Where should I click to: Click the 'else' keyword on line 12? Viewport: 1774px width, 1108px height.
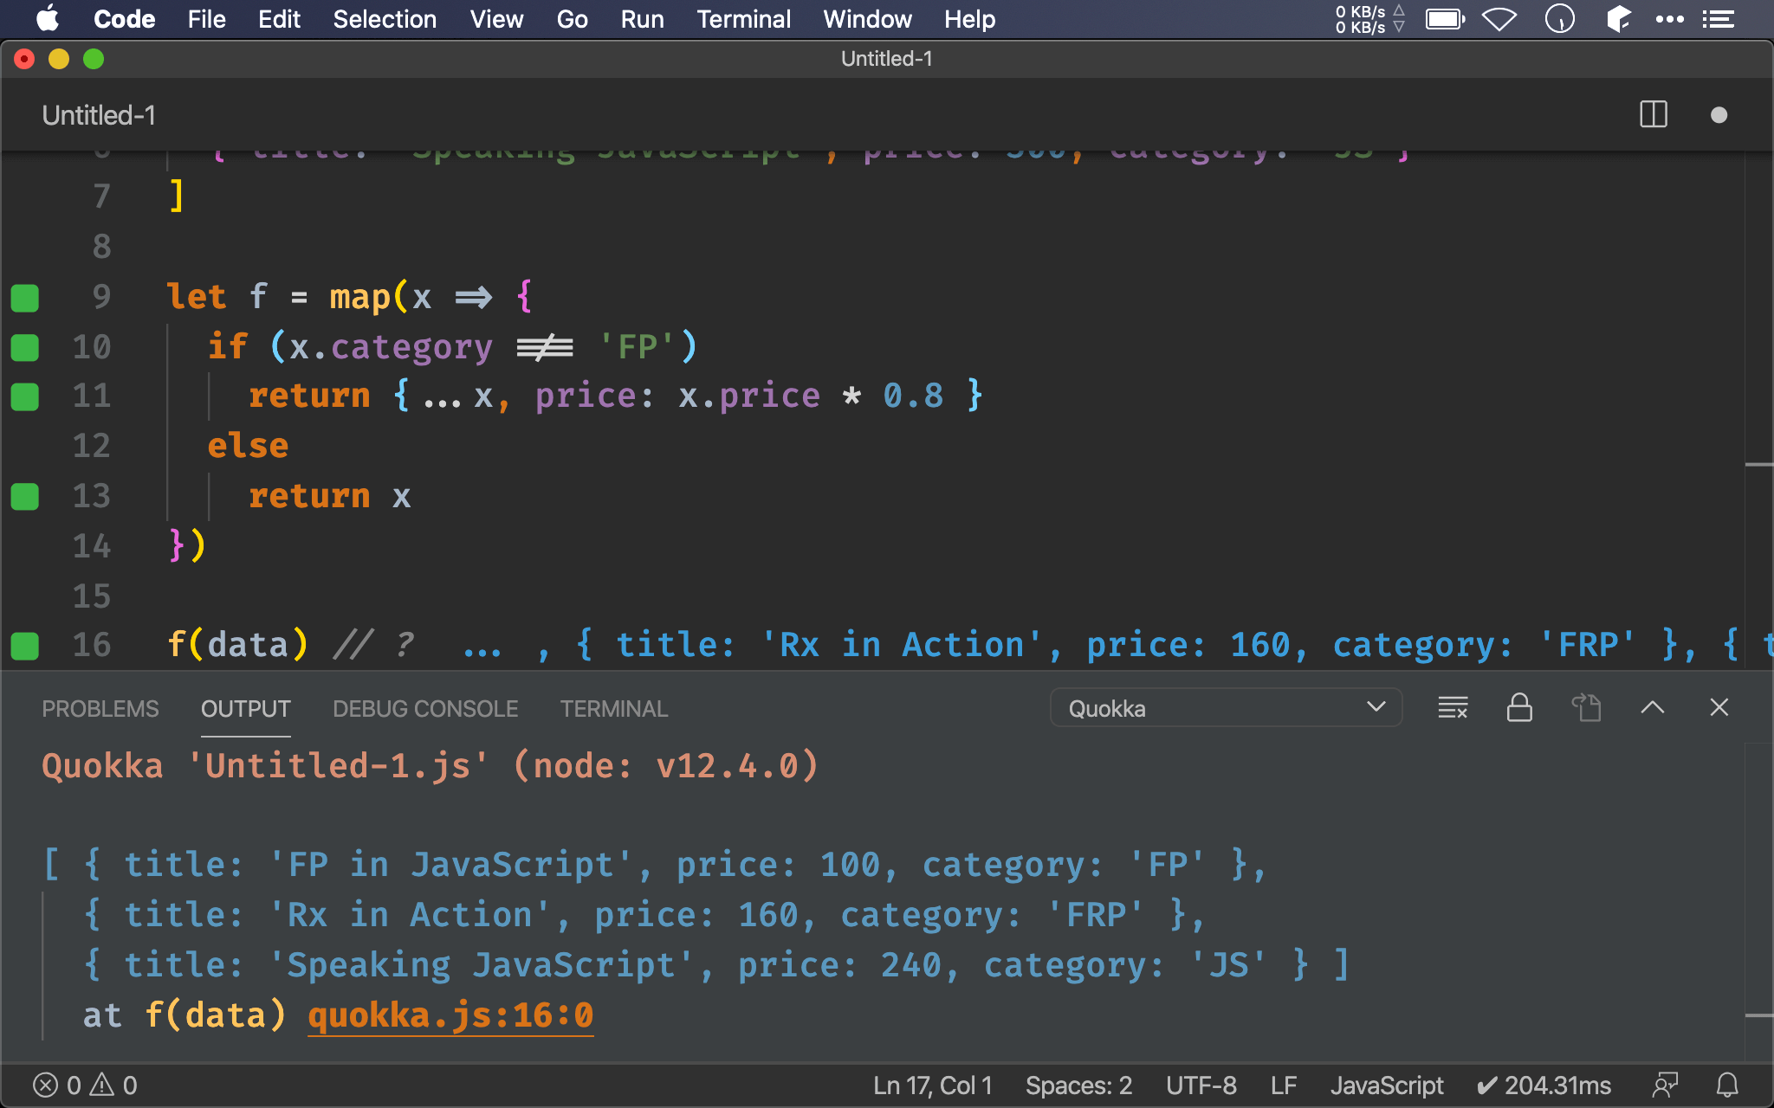[248, 446]
